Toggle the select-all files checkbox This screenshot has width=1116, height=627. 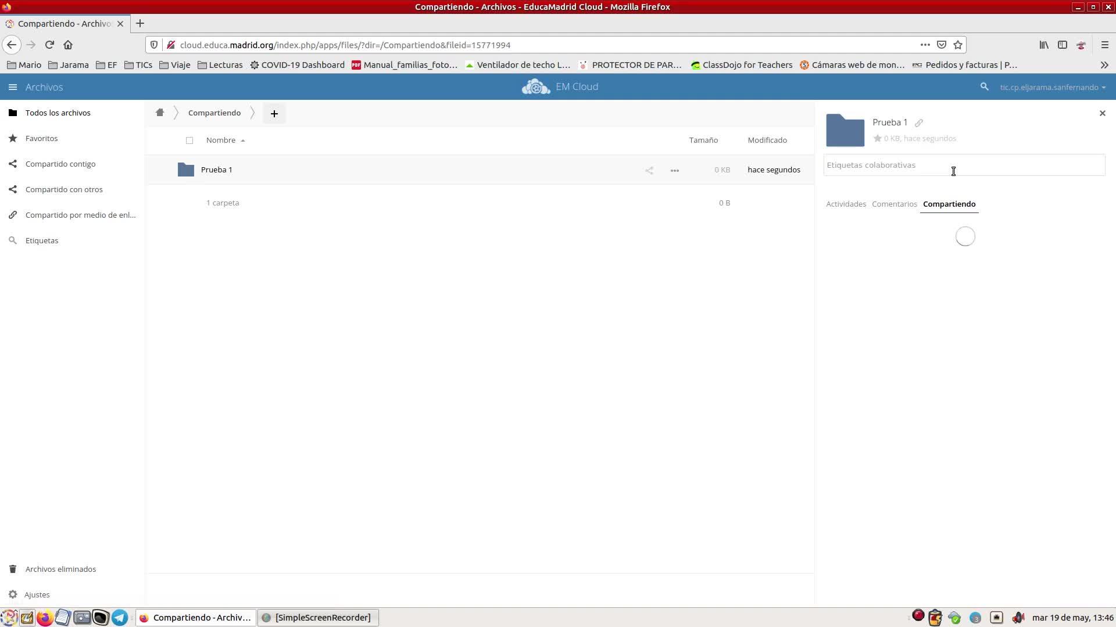pyautogui.click(x=189, y=140)
